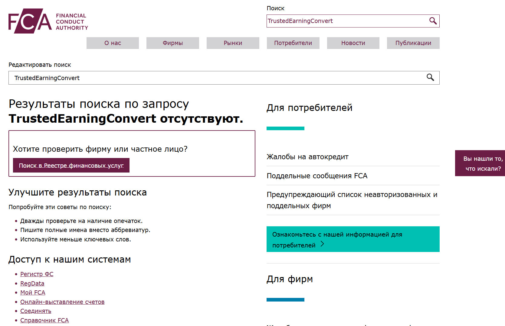Click the 'Для фирм' heading
Screen dimensions: 505x326
[290, 279]
